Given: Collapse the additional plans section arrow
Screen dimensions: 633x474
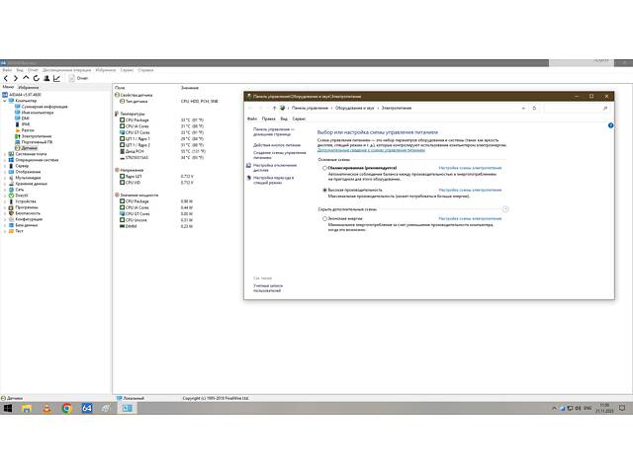Looking at the screenshot, I should pos(505,209).
